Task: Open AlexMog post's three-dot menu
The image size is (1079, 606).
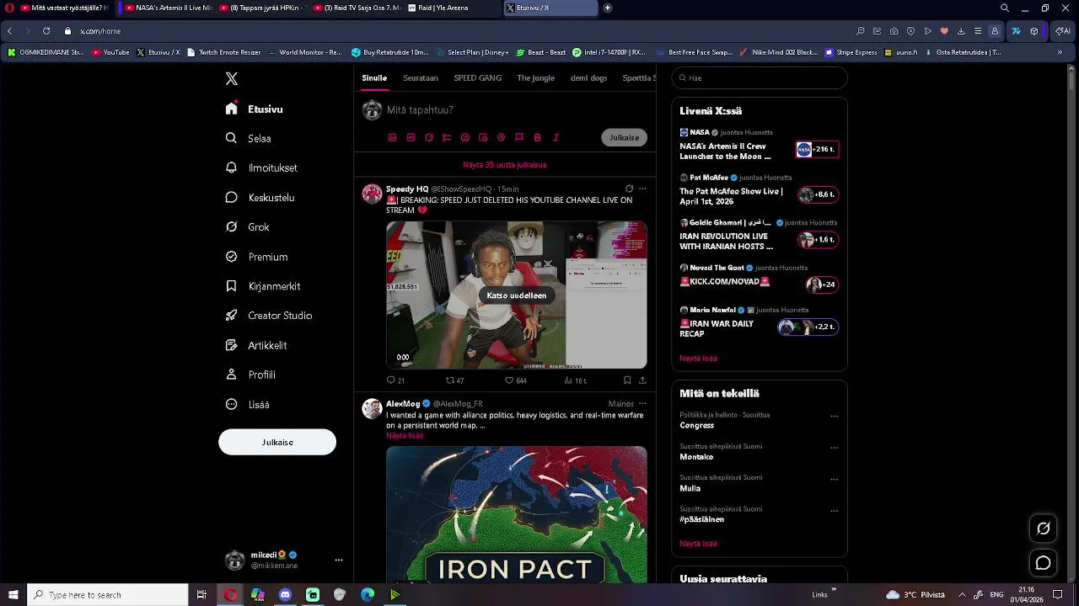Action: tap(642, 403)
